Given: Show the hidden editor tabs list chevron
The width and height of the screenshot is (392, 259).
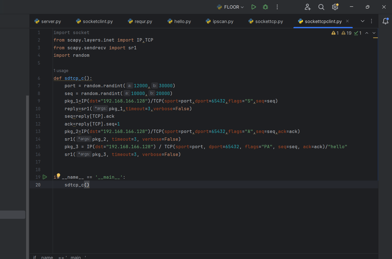Looking at the screenshot, I should 362,21.
